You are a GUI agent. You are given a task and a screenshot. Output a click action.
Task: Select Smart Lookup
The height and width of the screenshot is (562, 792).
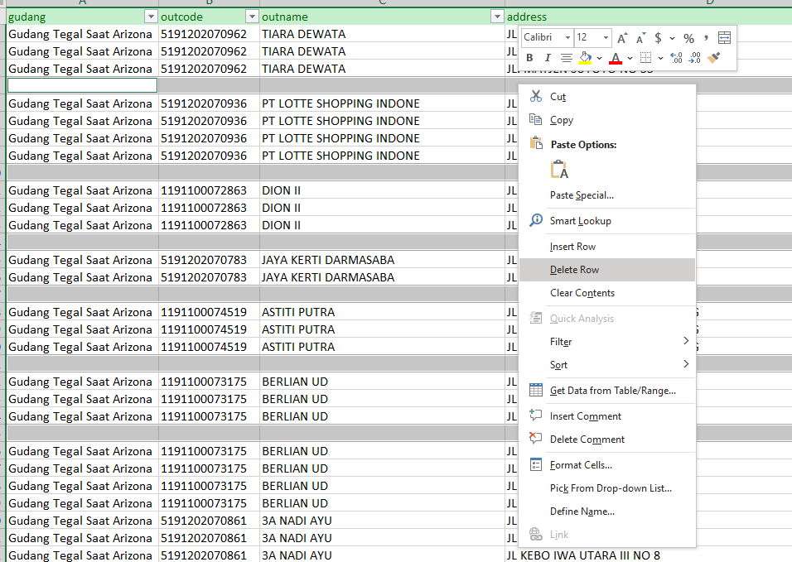pyautogui.click(x=607, y=221)
